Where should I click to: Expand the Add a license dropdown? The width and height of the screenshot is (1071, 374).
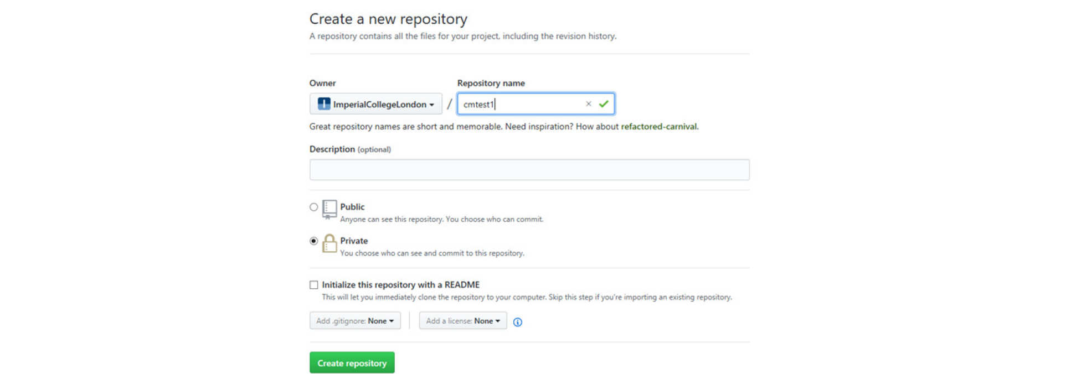[x=462, y=321]
